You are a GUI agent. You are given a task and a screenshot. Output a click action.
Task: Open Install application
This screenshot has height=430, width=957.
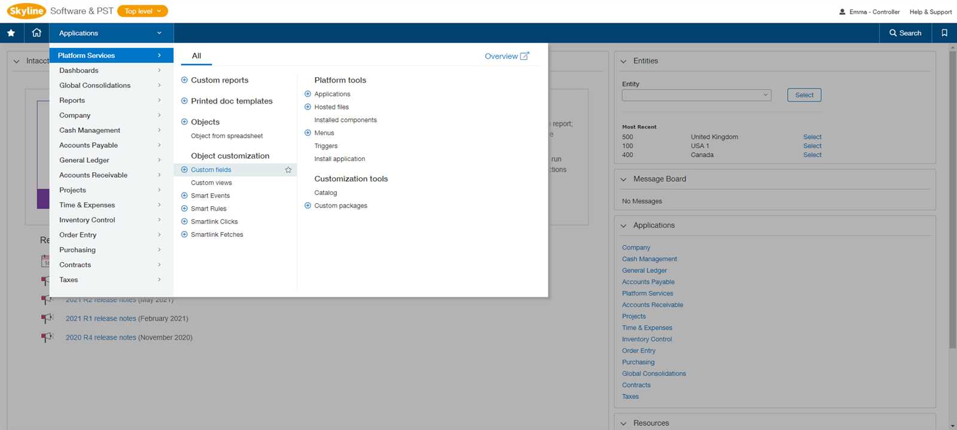[x=340, y=159]
